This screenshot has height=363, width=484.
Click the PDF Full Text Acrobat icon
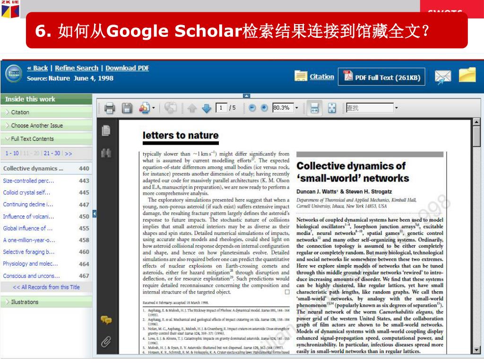pyautogui.click(x=348, y=76)
